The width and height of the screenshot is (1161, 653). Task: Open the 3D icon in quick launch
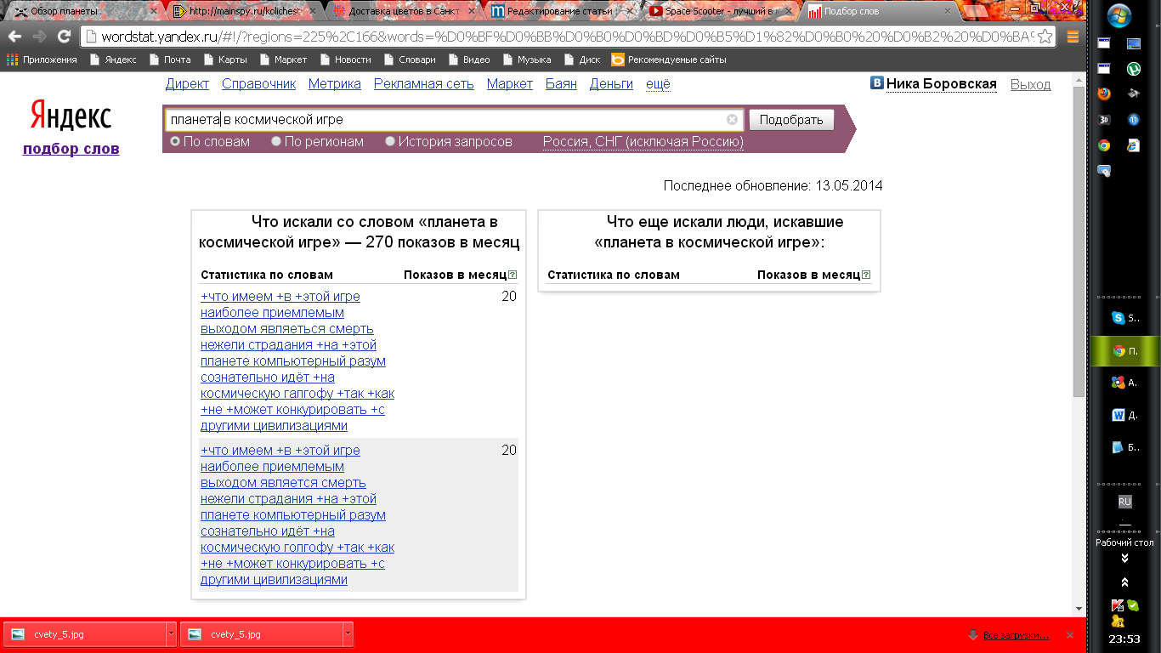(x=1104, y=119)
